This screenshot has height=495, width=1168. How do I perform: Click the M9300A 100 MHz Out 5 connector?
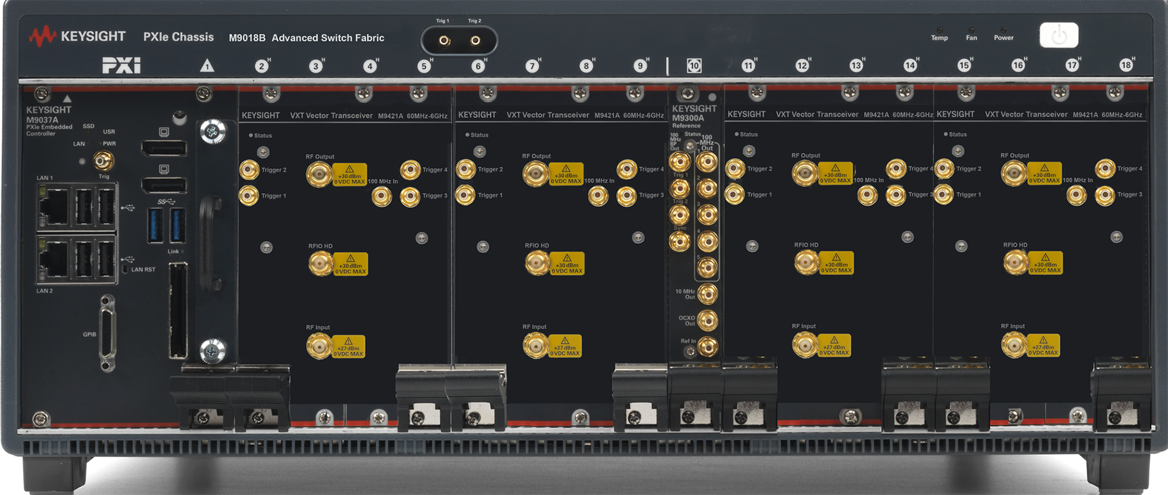pyautogui.click(x=707, y=267)
